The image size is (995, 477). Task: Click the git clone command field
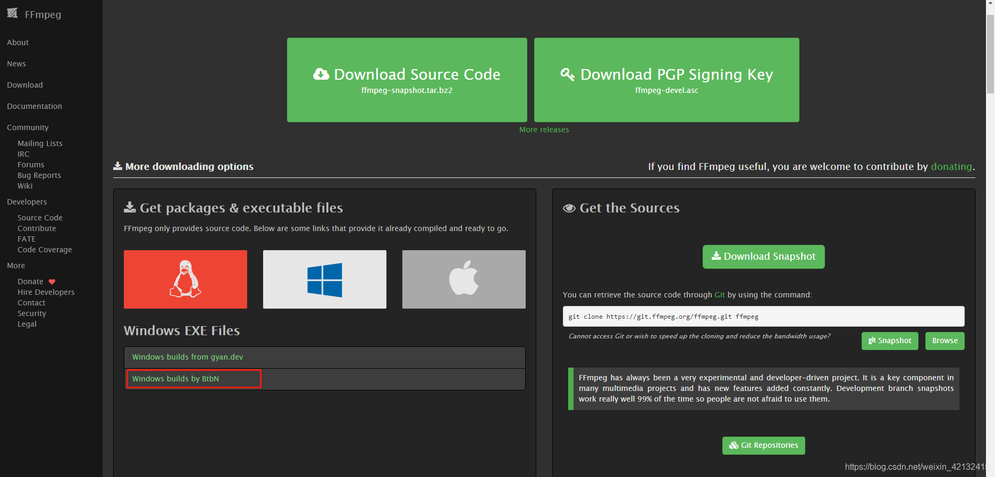764,317
